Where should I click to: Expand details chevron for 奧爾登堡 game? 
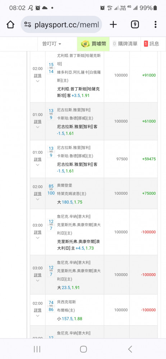coord(38,199)
